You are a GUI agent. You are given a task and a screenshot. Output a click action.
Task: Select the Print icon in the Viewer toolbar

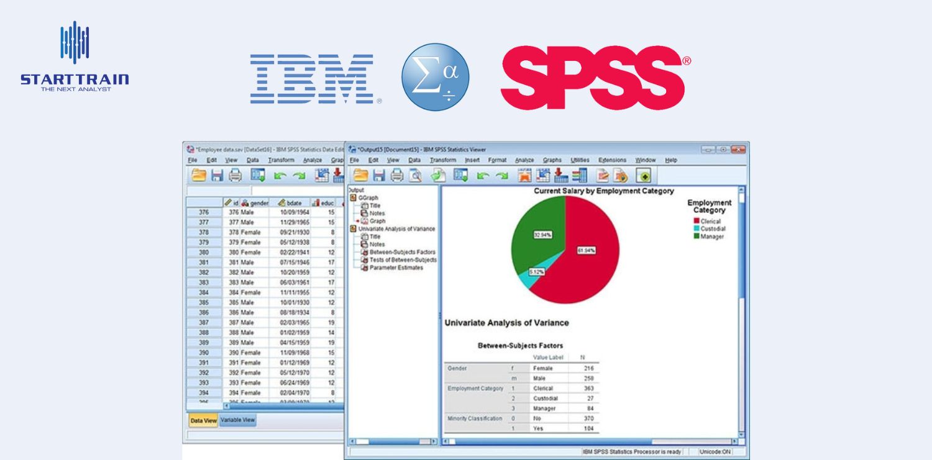pos(396,176)
